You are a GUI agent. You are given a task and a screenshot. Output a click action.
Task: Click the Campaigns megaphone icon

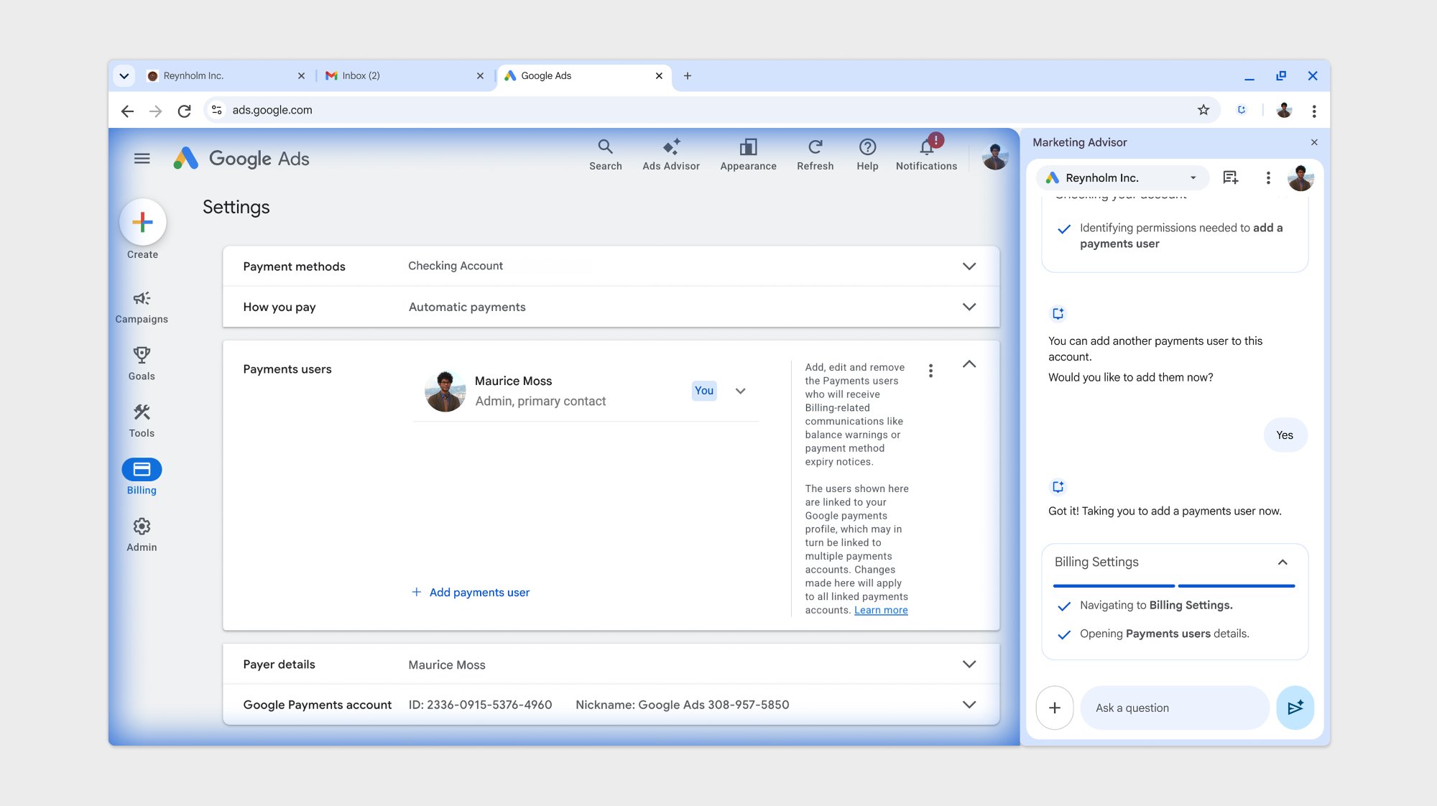(x=142, y=298)
